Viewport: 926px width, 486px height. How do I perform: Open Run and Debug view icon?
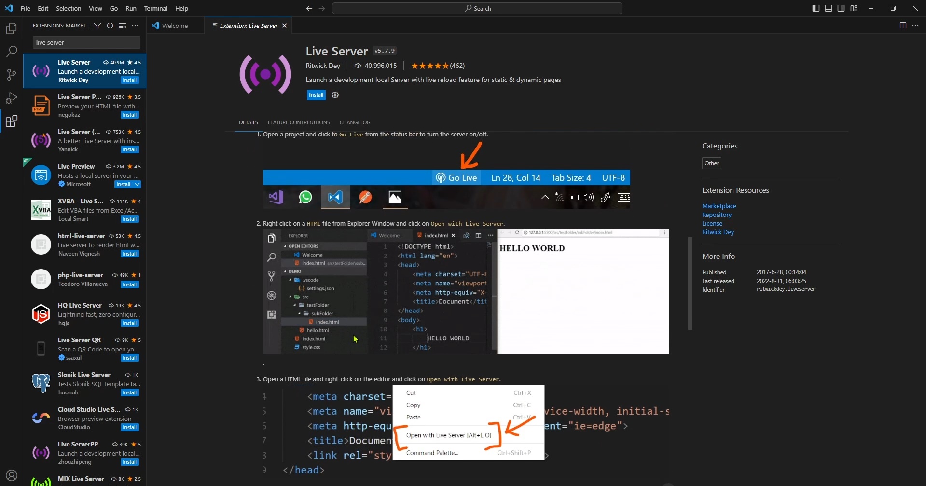pyautogui.click(x=12, y=98)
